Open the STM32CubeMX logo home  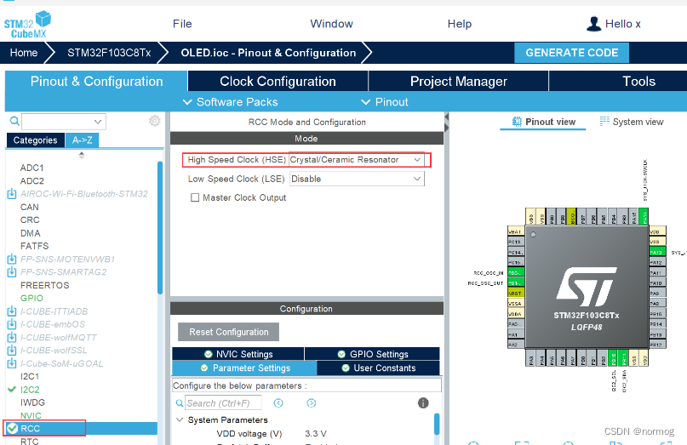tap(27, 24)
